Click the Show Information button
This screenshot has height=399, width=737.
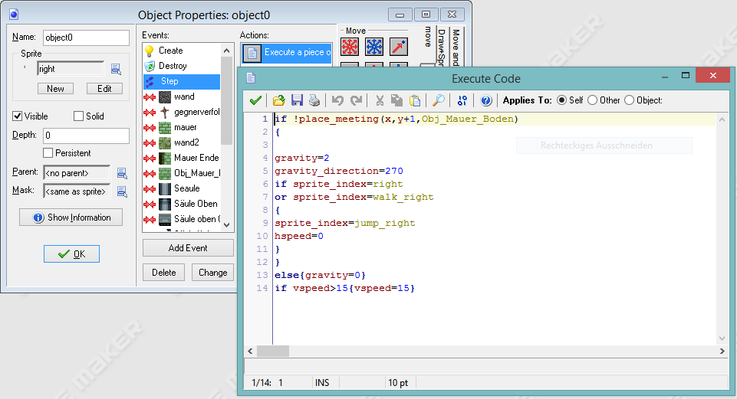(71, 217)
